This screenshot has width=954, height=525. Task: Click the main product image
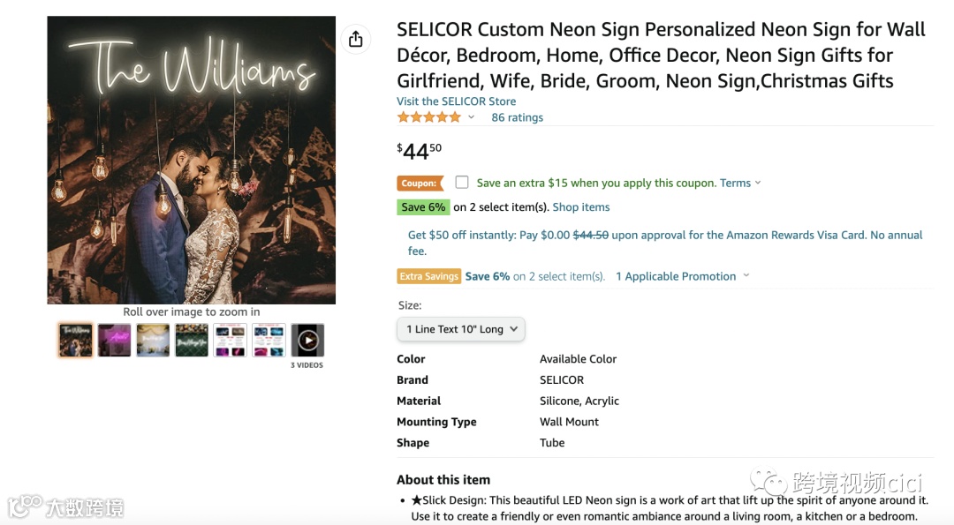[x=191, y=160]
